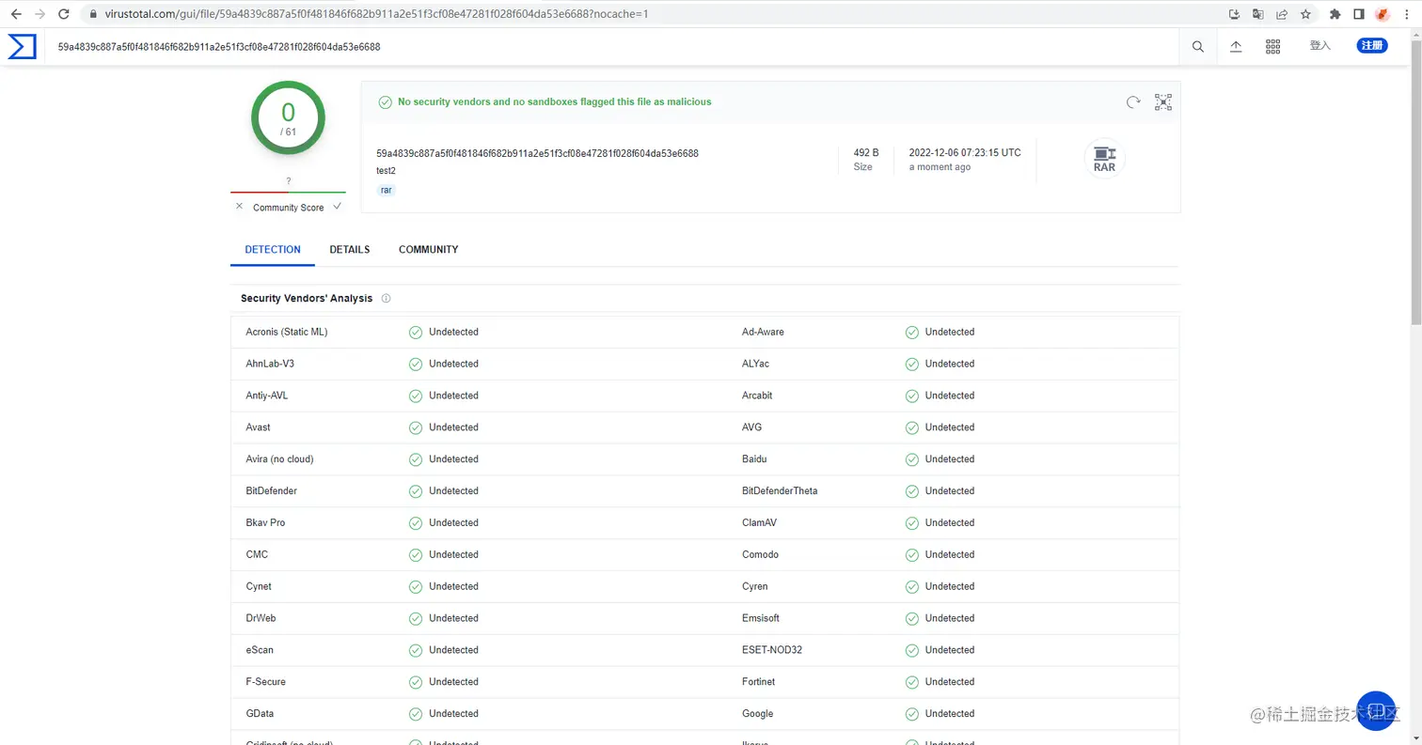Click the browser forward arrow

pyautogui.click(x=39, y=14)
